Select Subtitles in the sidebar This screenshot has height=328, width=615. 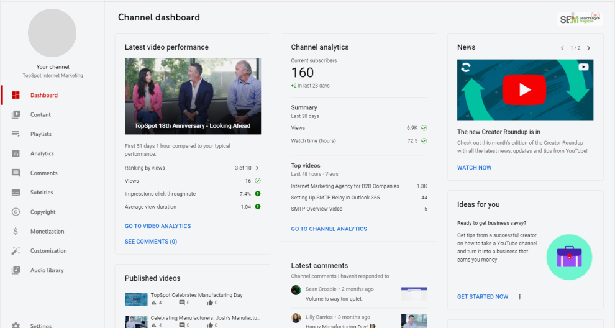pos(42,192)
